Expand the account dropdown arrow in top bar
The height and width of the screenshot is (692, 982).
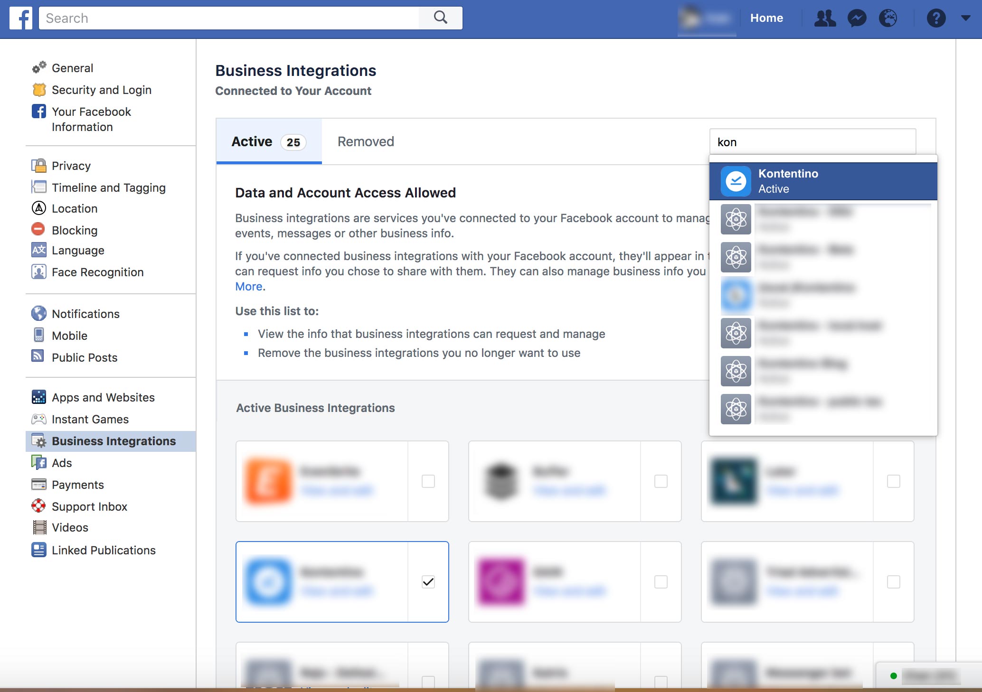pyautogui.click(x=965, y=18)
